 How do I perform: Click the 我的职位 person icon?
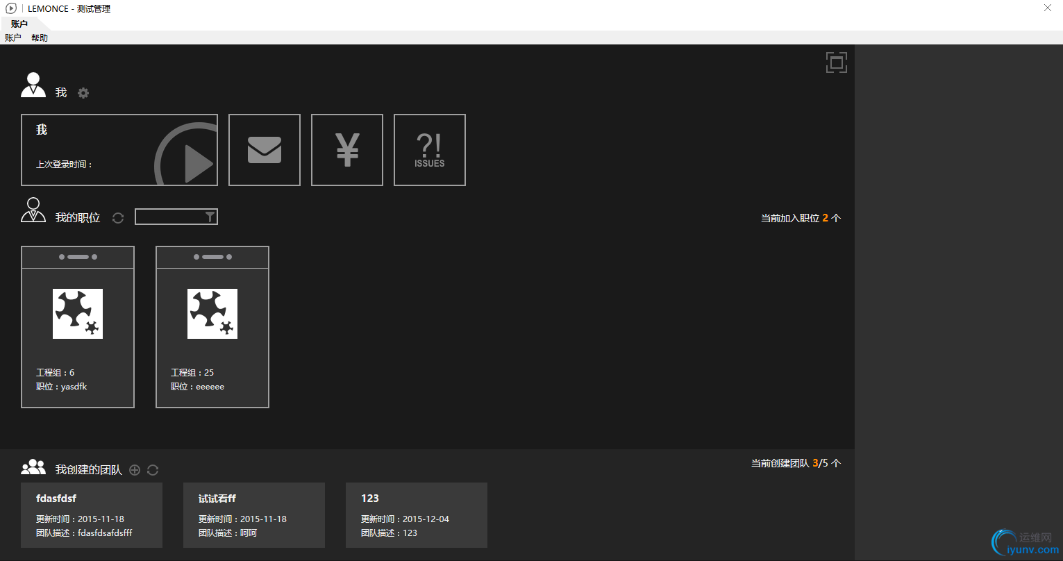pos(33,210)
